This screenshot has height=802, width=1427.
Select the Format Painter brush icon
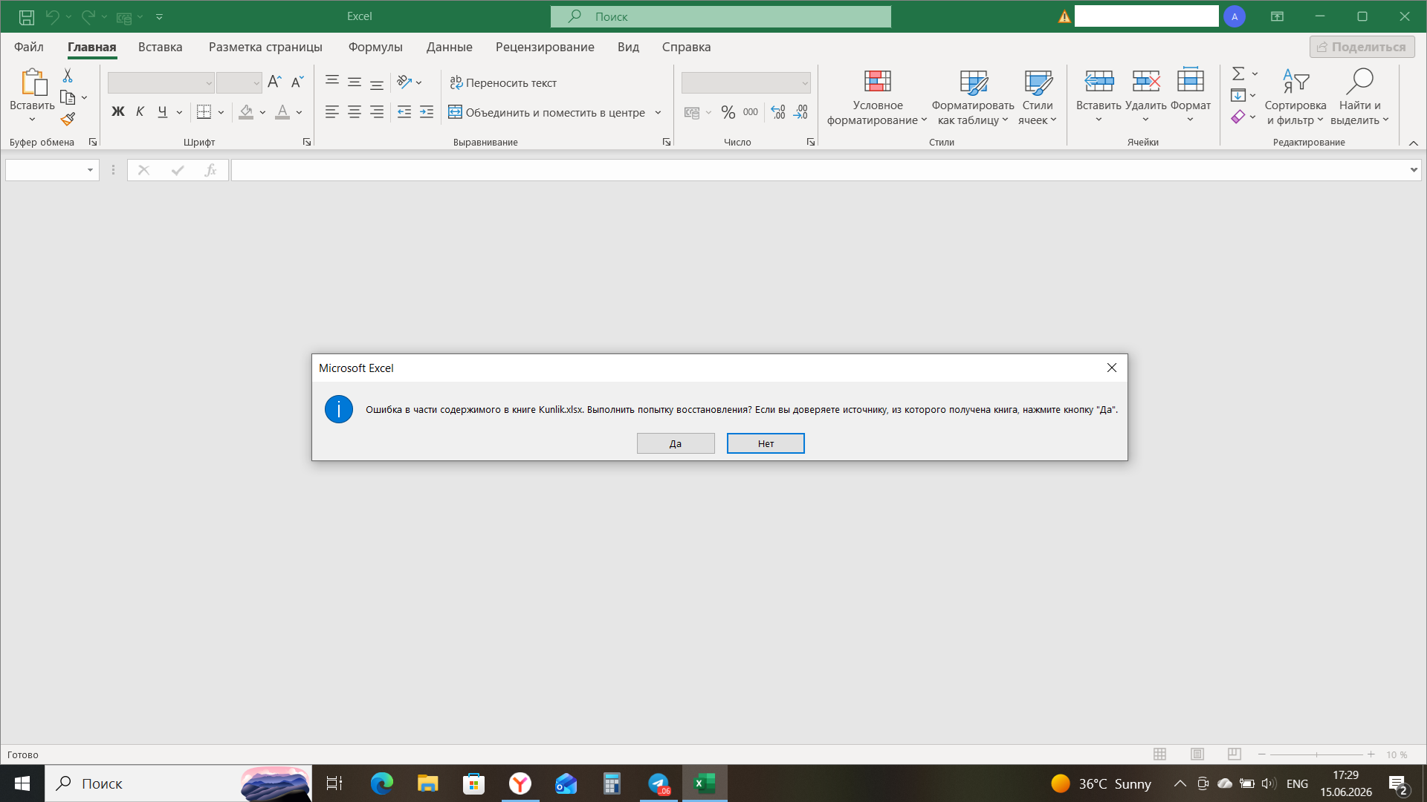(68, 119)
